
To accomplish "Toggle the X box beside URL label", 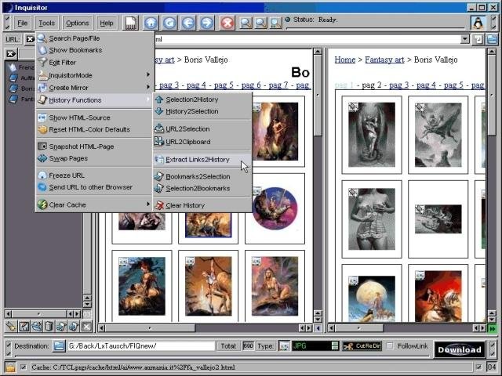I will click(31, 39).
